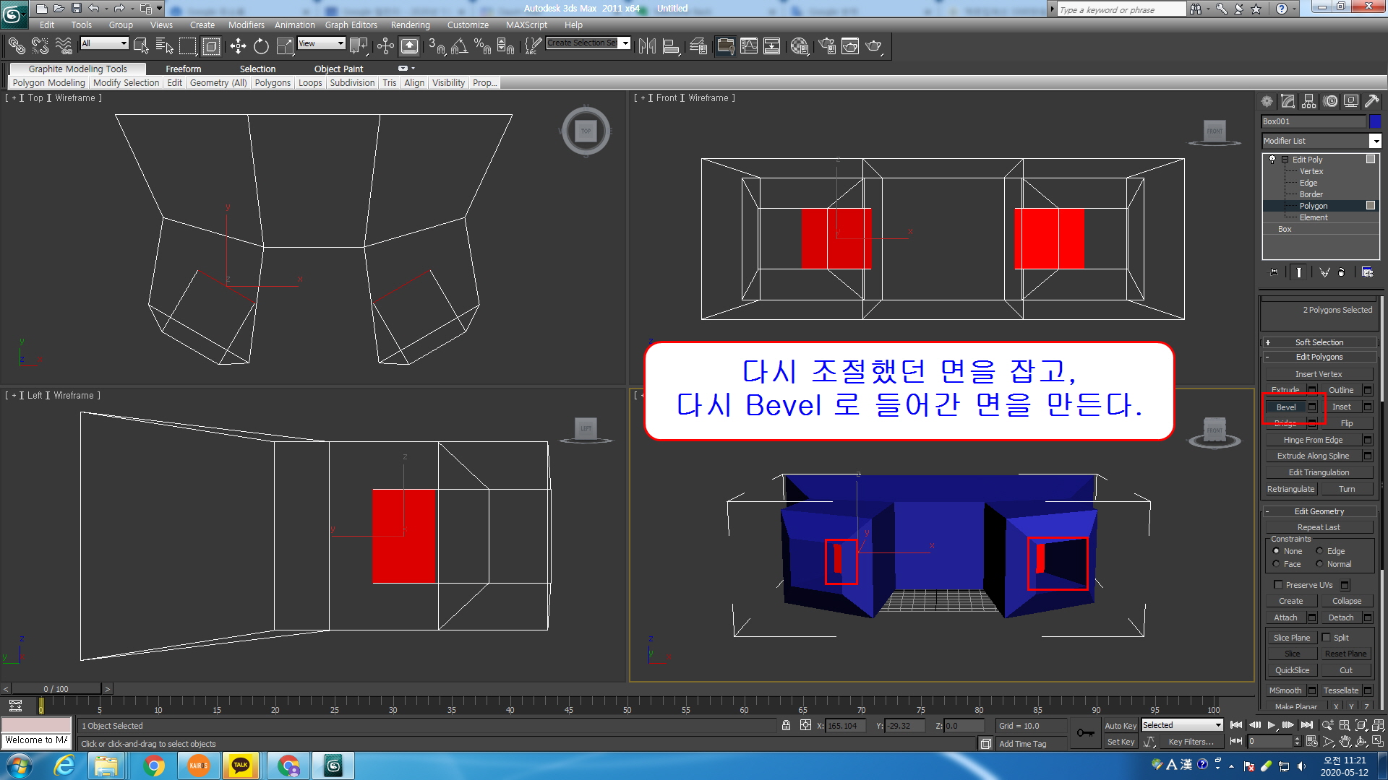This screenshot has width=1388, height=780.
Task: Click the Collapse button
Action: pyautogui.click(x=1346, y=601)
